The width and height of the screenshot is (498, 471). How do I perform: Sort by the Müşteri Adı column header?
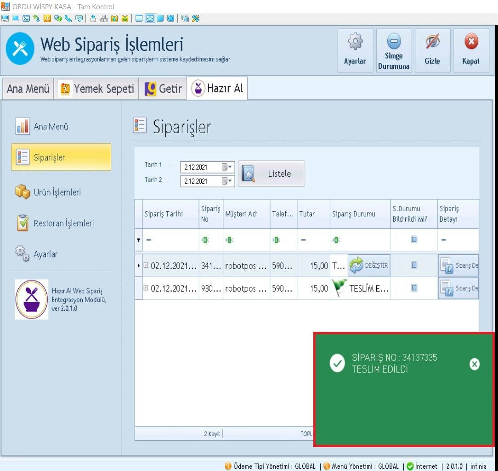(x=246, y=213)
